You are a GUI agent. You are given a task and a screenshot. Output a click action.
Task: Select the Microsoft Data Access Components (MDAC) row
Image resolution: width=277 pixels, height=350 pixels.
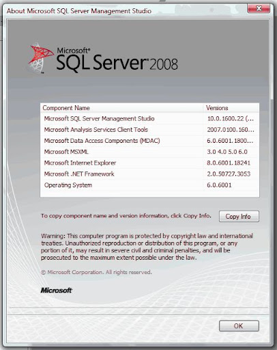click(149, 141)
